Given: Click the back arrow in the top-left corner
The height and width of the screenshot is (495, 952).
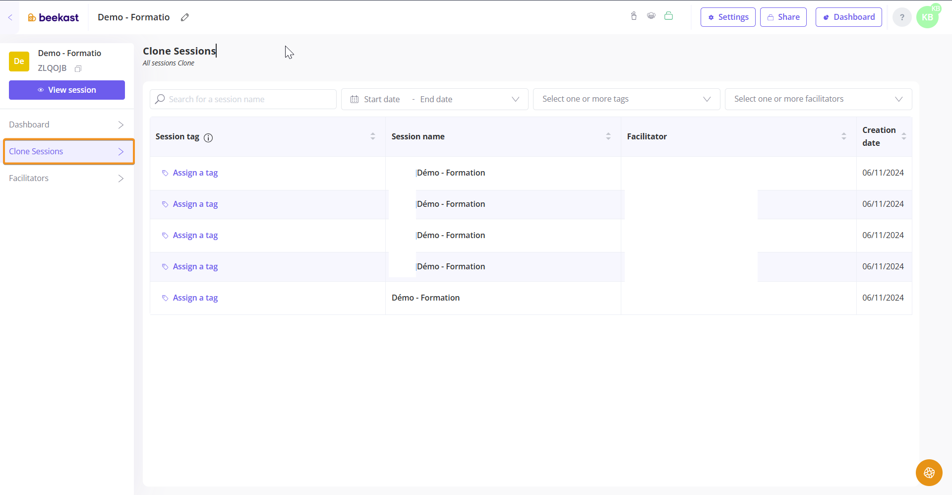Looking at the screenshot, I should tap(10, 17).
